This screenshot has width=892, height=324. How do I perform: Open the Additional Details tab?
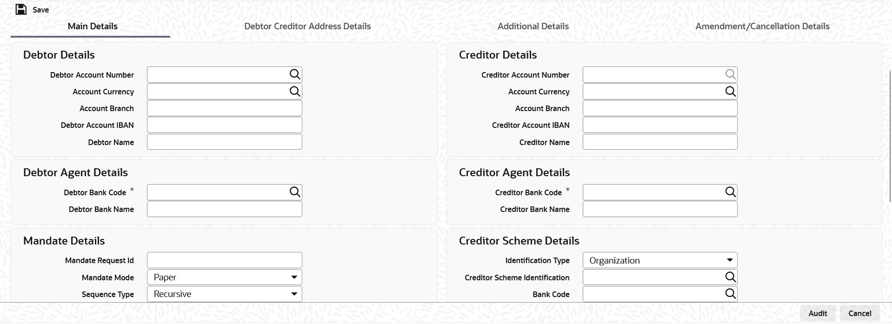click(533, 26)
